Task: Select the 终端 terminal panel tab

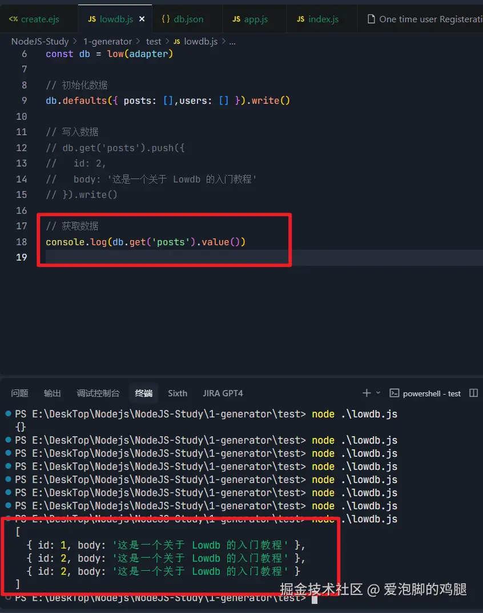Action: coord(144,393)
